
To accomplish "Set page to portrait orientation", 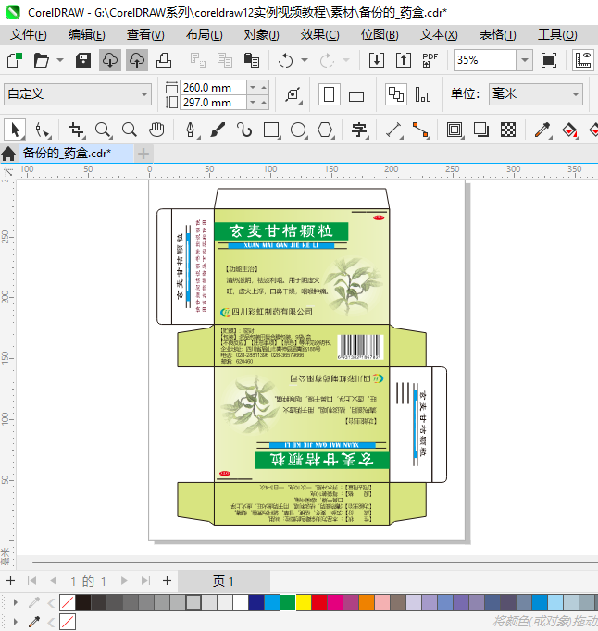I will click(x=329, y=95).
